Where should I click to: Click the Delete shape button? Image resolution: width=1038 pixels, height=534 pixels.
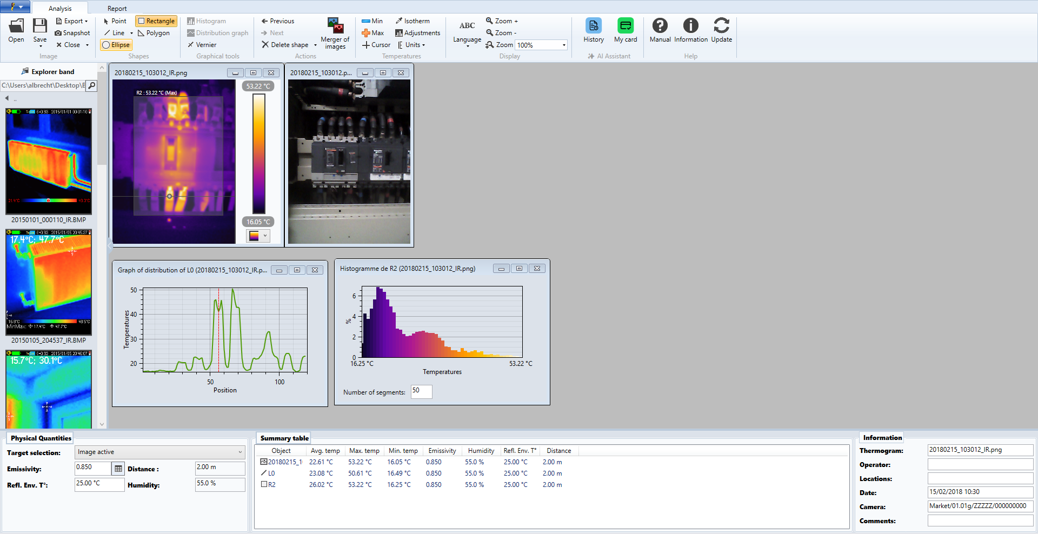pyautogui.click(x=285, y=45)
